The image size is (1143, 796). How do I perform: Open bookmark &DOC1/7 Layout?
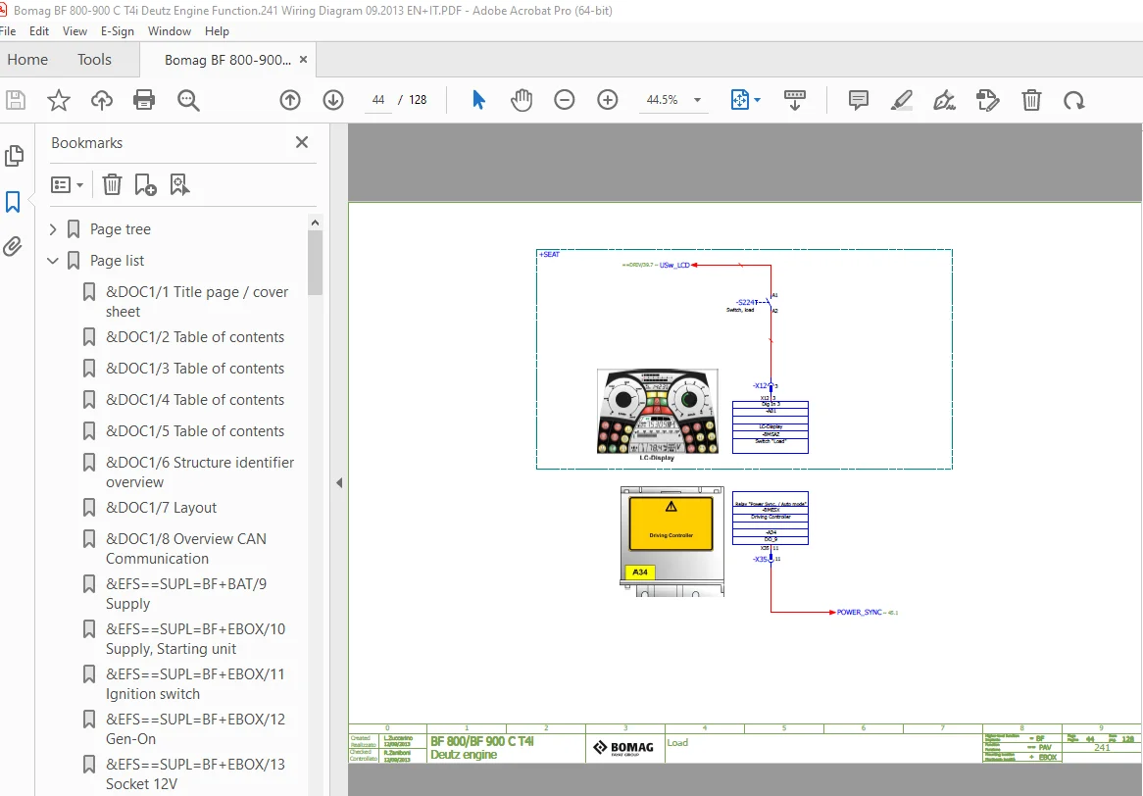pyautogui.click(x=161, y=508)
